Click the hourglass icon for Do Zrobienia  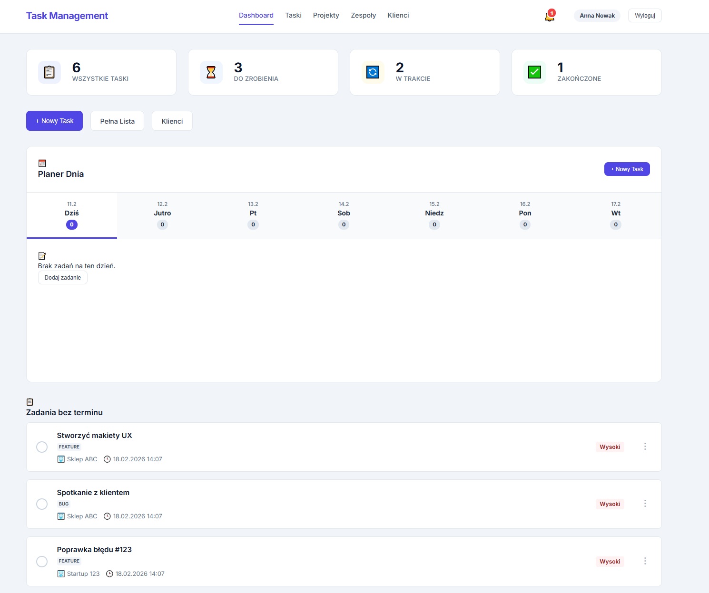[211, 72]
